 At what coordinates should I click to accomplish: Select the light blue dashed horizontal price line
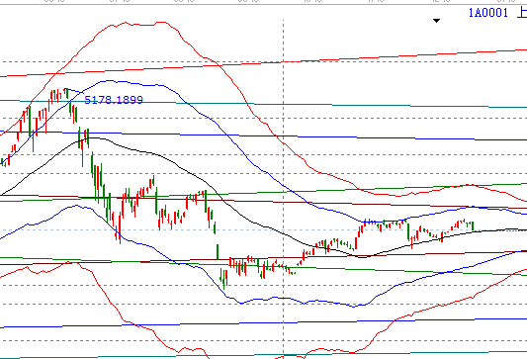coord(263,229)
